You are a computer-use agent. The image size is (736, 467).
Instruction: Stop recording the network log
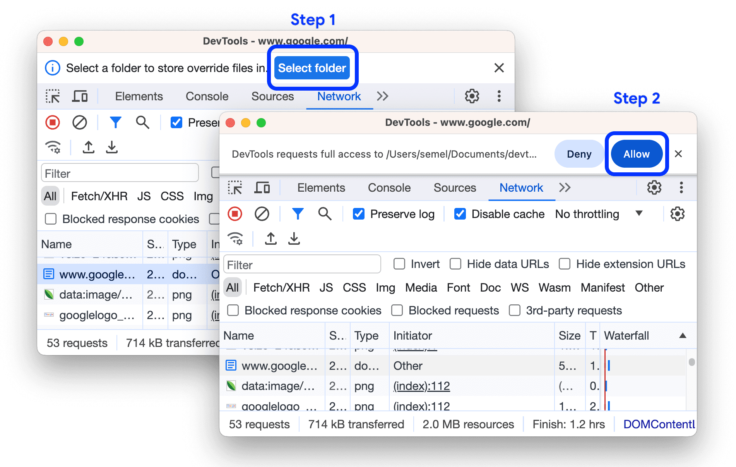click(235, 214)
